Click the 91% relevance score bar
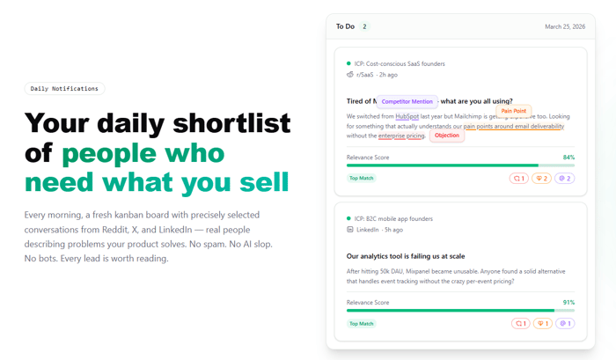This screenshot has width=616, height=360. tap(460, 311)
